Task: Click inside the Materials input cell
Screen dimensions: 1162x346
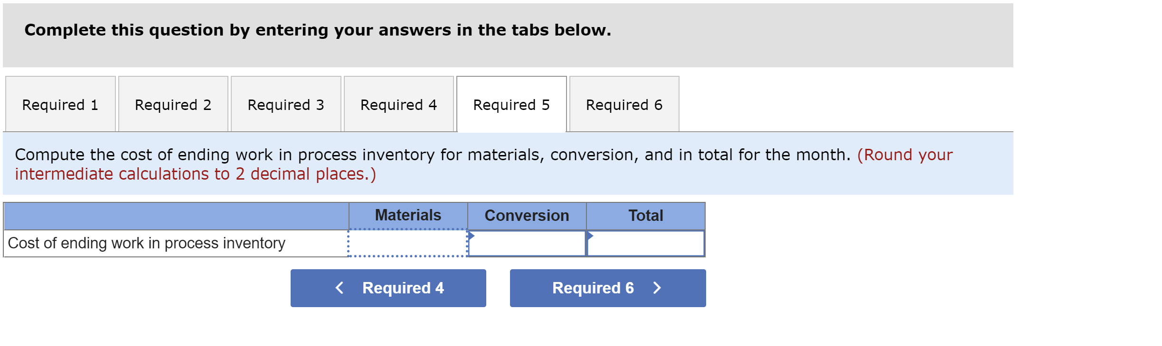Action: point(407,243)
